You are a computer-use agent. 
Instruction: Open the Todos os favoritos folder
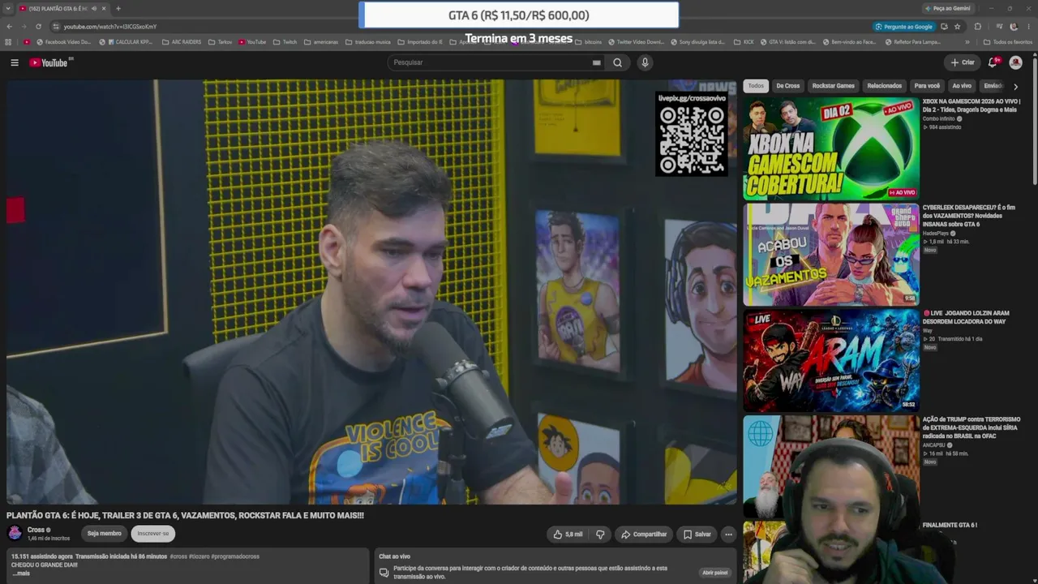(1008, 42)
